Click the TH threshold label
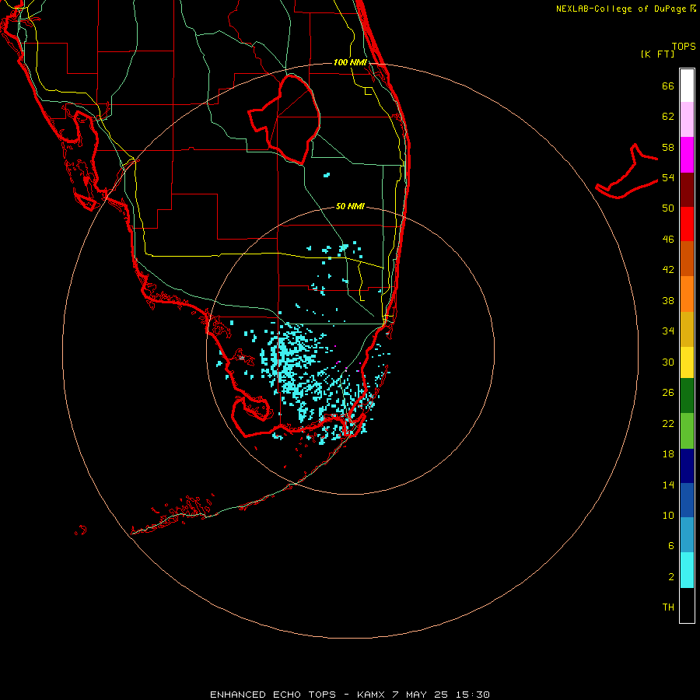 (x=668, y=607)
